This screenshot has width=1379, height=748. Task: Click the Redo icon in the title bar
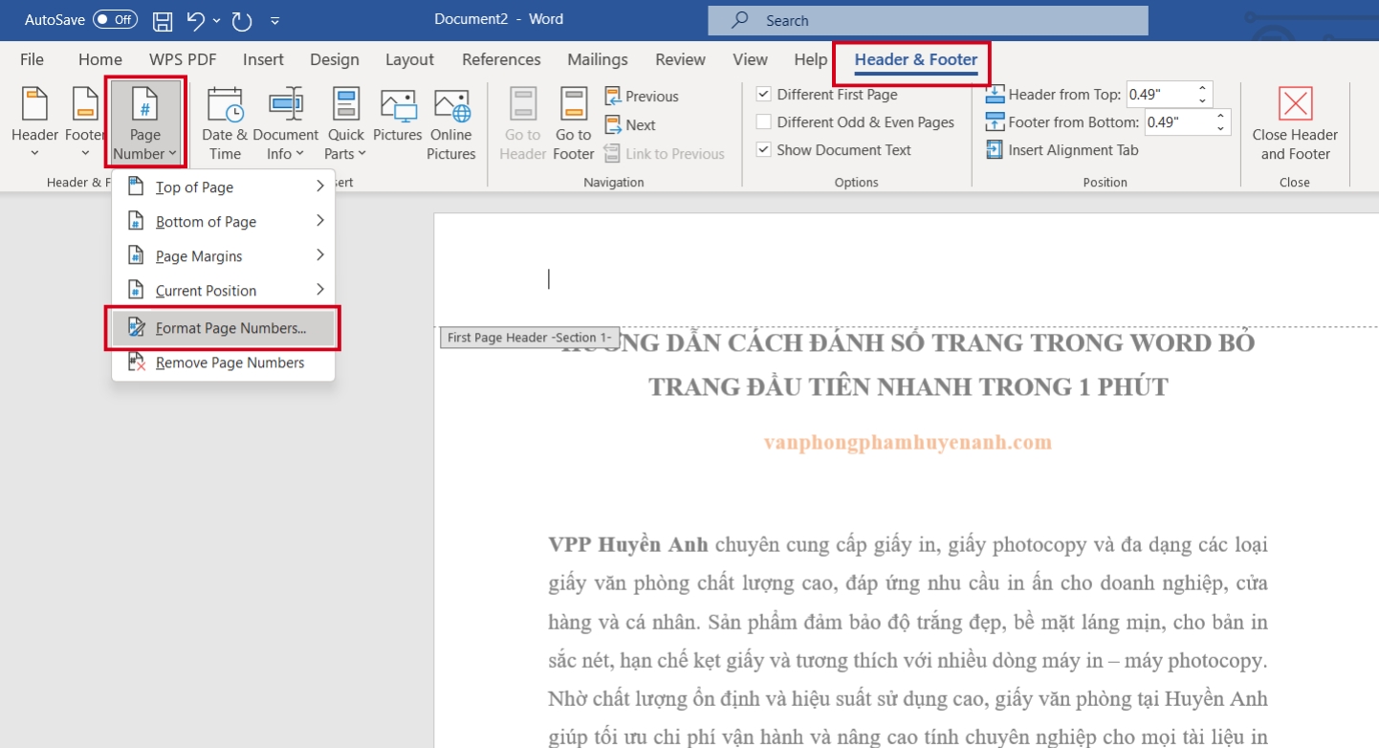241,20
